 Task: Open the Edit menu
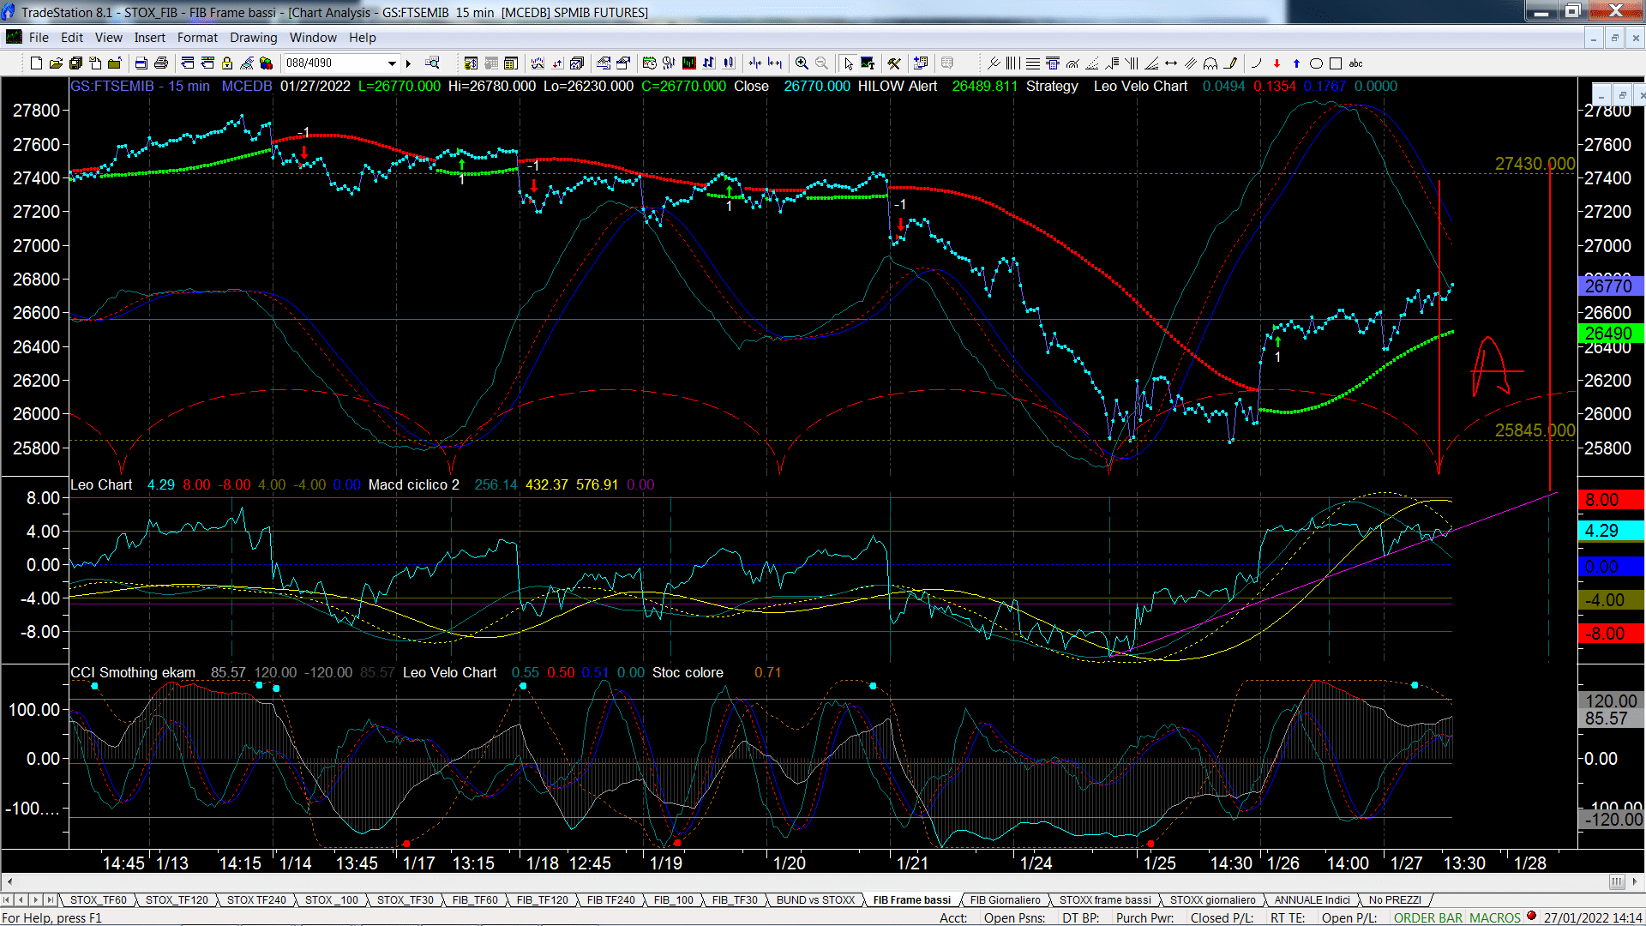(x=72, y=38)
